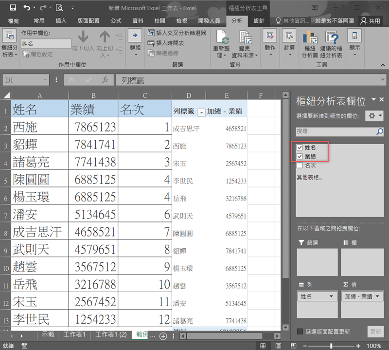Click the 搜尋 field search box
Viewport: 389px width, 350px height.
tap(336, 131)
